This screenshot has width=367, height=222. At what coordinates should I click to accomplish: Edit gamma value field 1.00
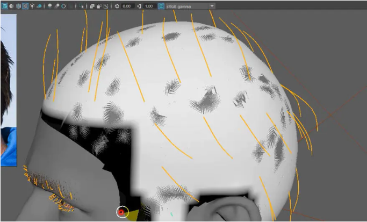(149, 6)
